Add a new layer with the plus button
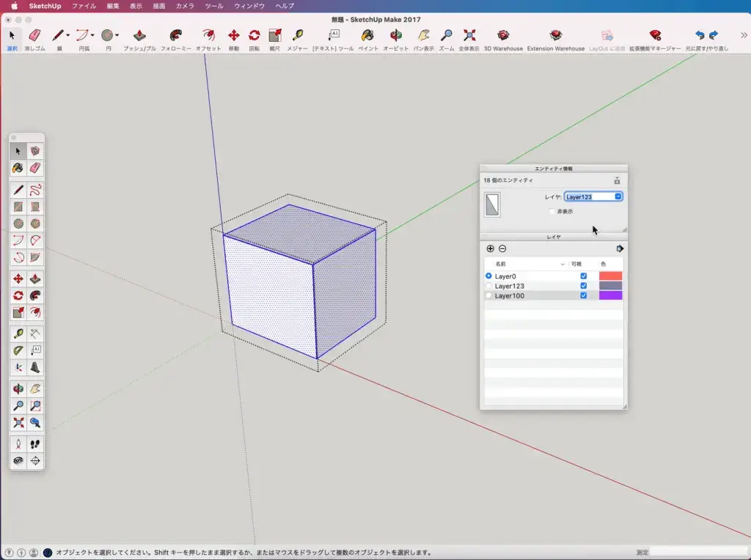Screen dimensions: 751x560 (x=490, y=248)
